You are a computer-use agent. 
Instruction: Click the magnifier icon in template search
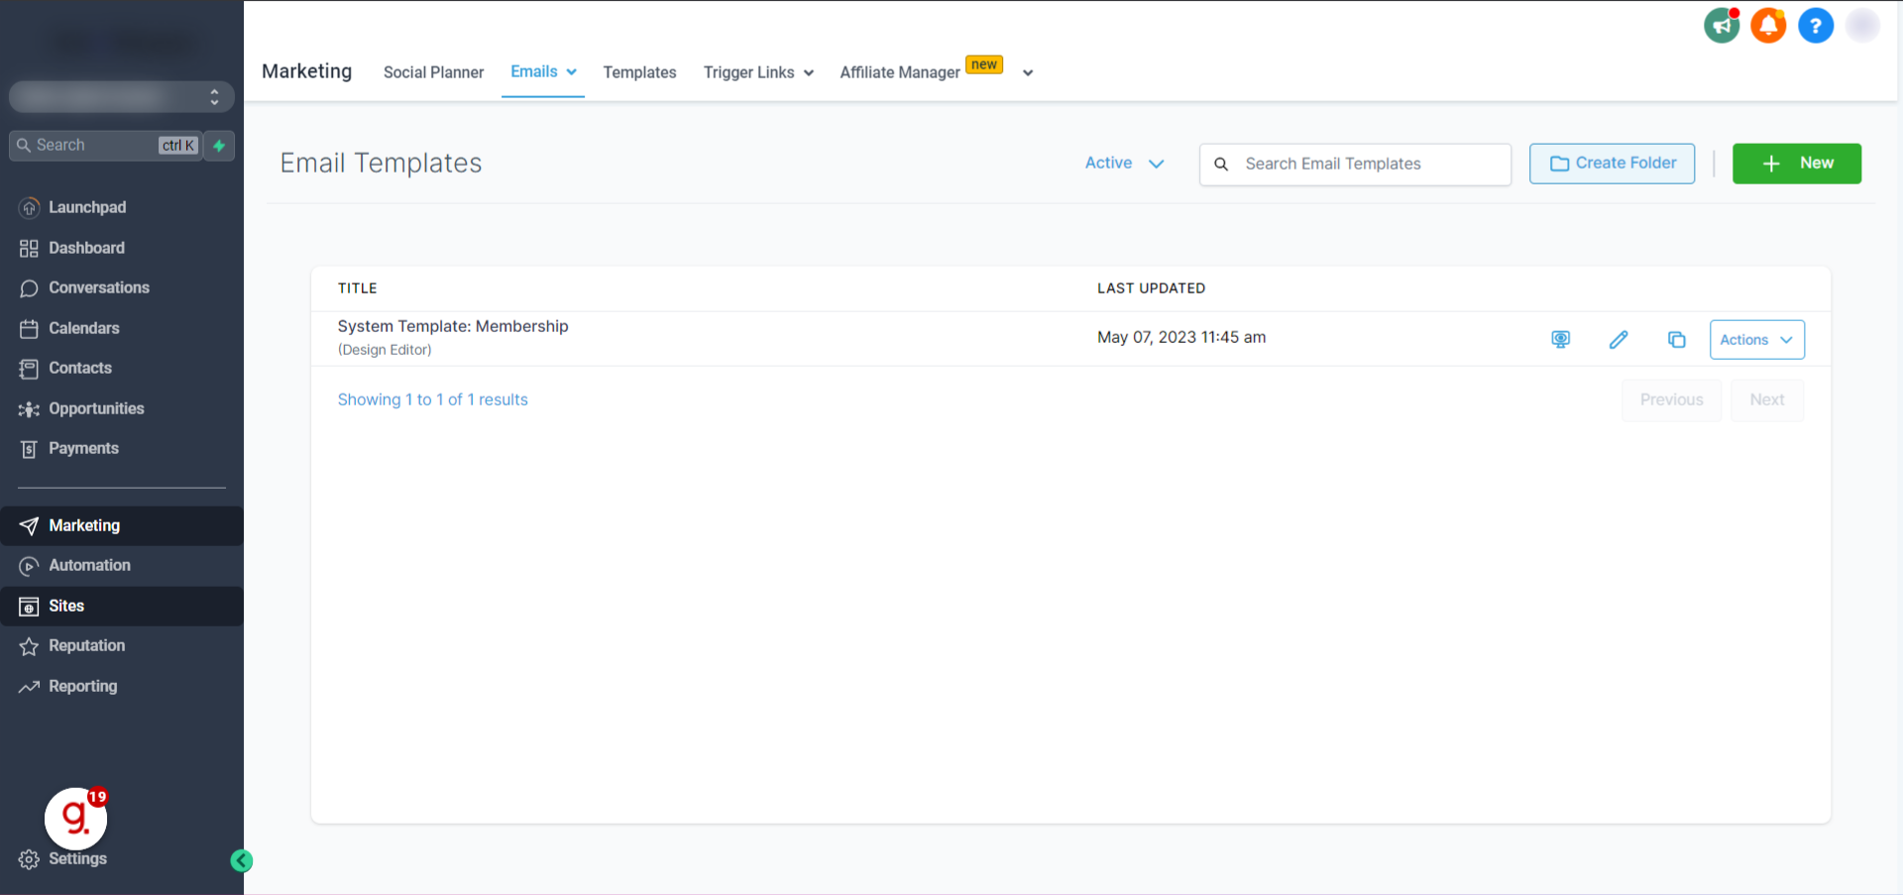tap(1221, 165)
